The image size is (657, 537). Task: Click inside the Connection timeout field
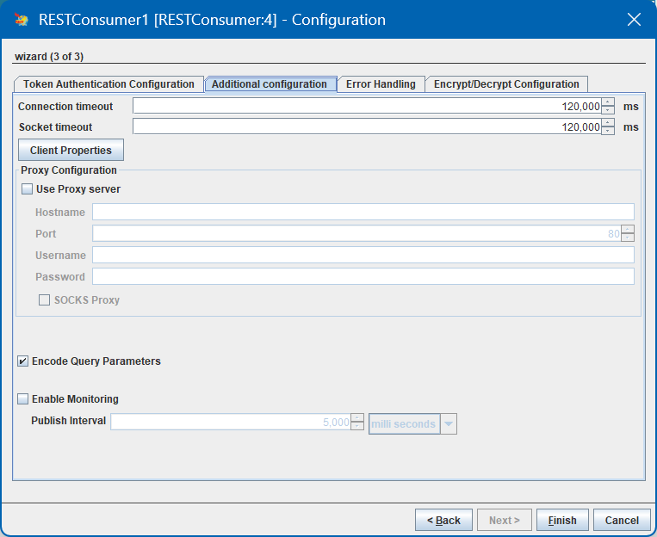(x=367, y=106)
